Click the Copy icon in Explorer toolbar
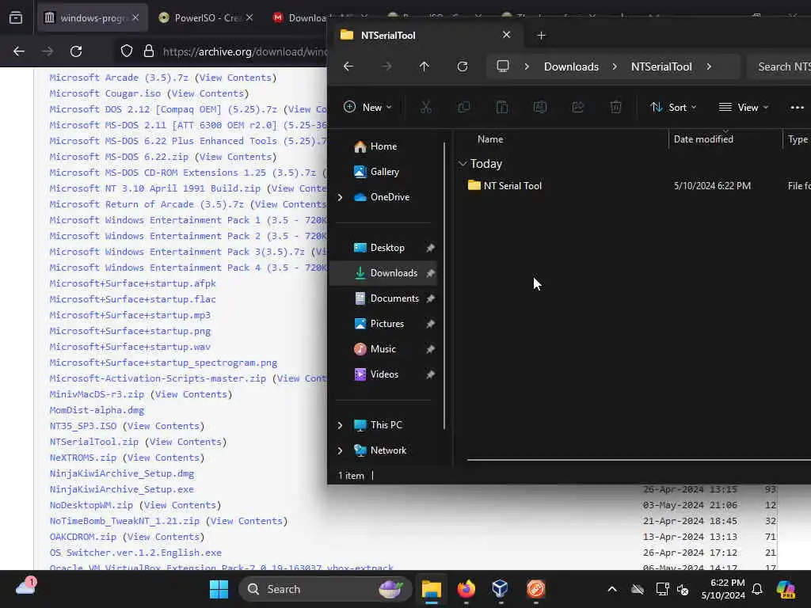The height and width of the screenshot is (608, 811). click(464, 108)
